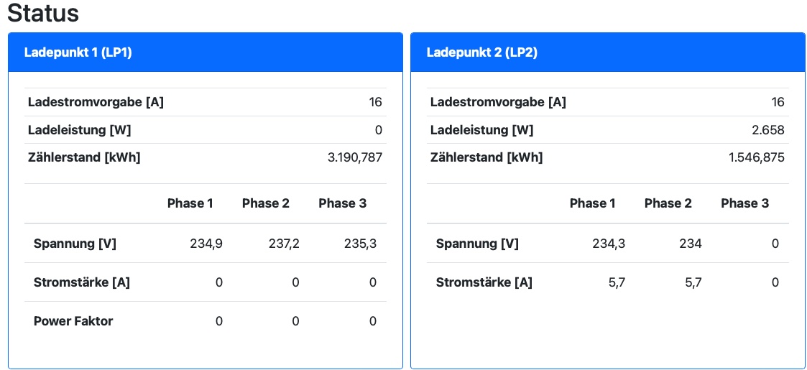Click LP1 Phase 3 column header
807x370 pixels.
click(x=342, y=203)
